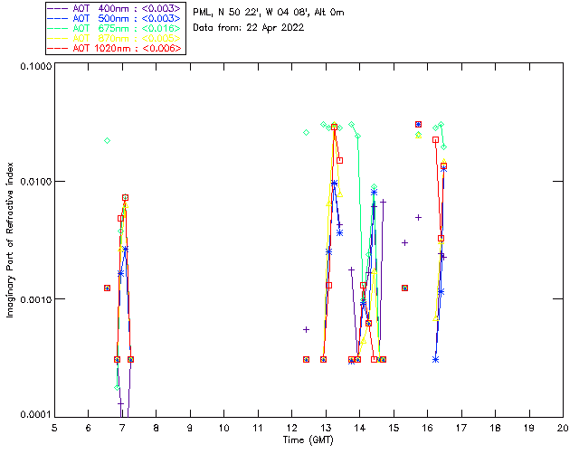Click the green dashed line sample in legend
The image size is (579, 463).
click(x=58, y=28)
